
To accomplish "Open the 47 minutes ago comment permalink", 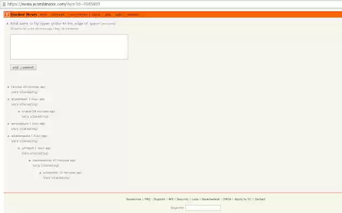I will click(64, 160).
